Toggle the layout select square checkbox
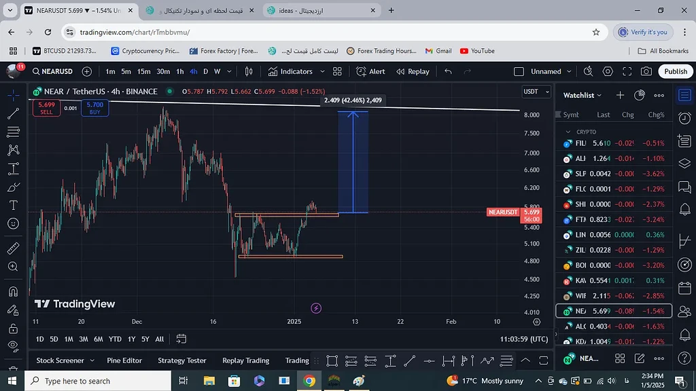This screenshot has width=696, height=391. click(519, 71)
